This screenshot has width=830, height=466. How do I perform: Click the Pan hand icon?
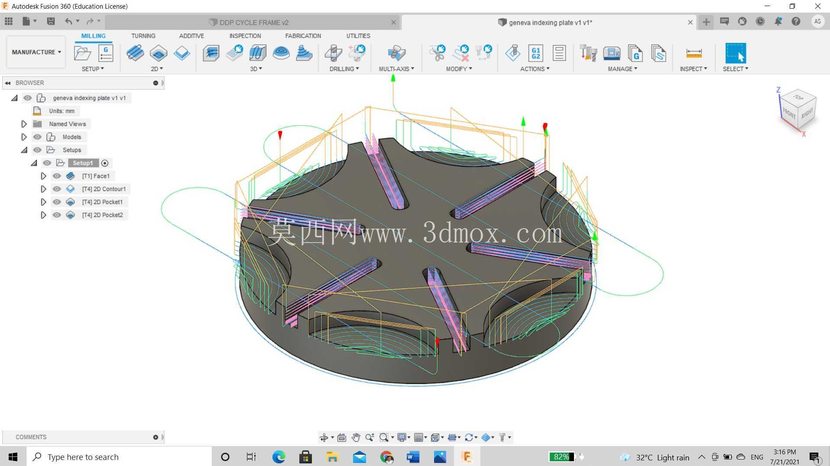coord(356,437)
